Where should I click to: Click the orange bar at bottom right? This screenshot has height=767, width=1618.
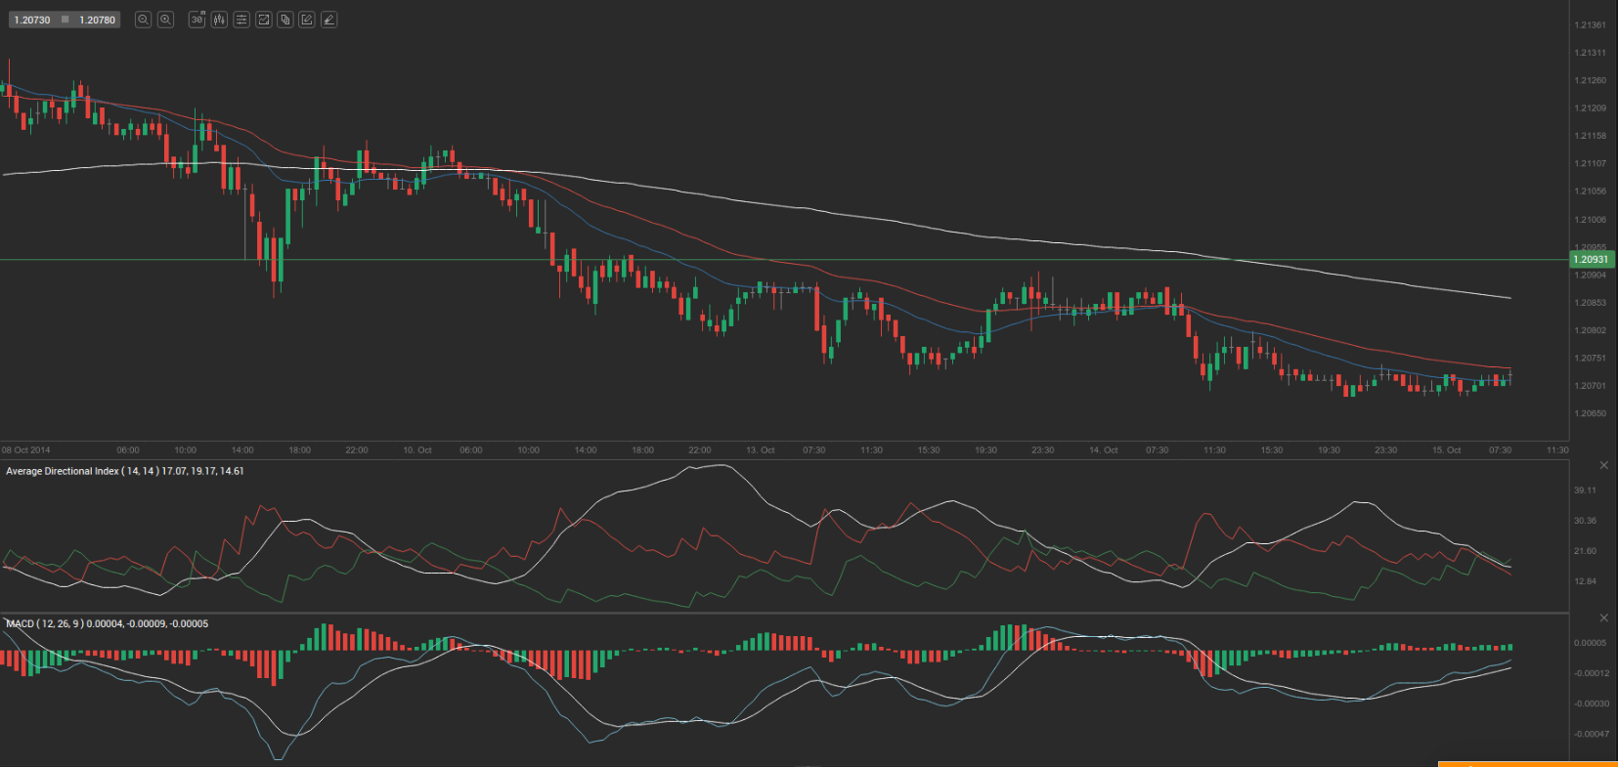[x=1527, y=763]
